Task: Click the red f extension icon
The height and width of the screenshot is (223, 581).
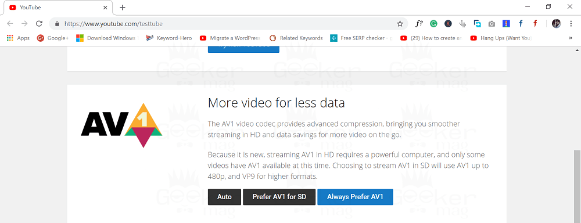Action: pyautogui.click(x=535, y=24)
